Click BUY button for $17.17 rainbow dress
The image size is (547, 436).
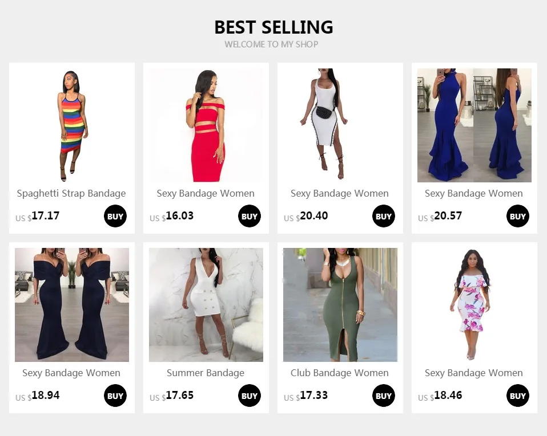point(115,216)
